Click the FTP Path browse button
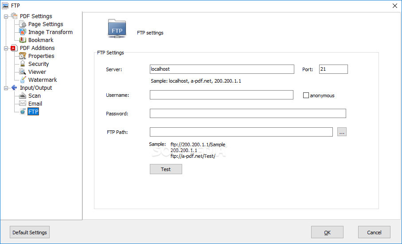402x244 pixels. click(x=342, y=132)
